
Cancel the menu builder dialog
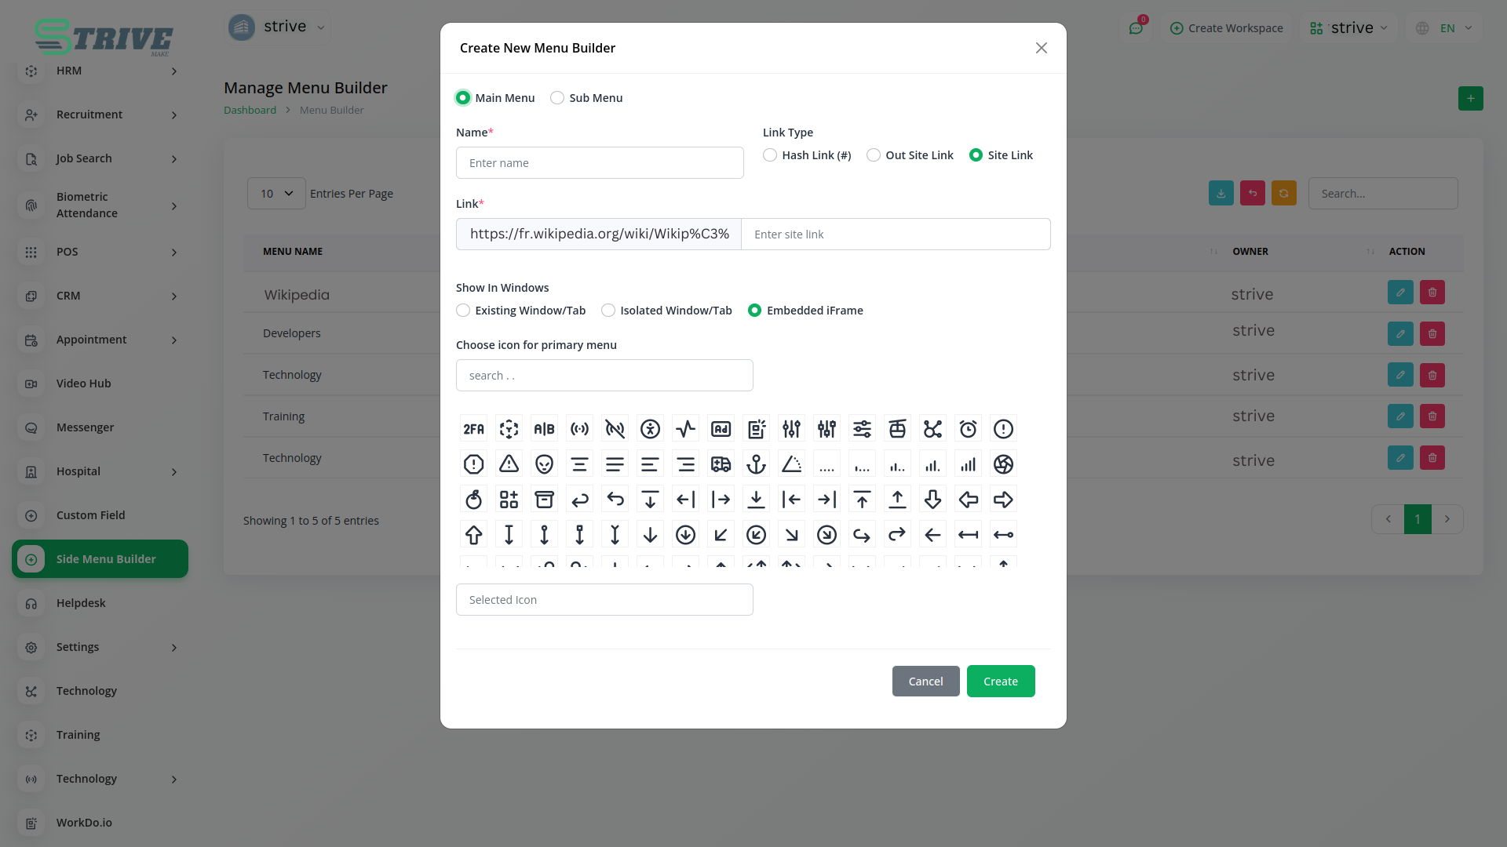pyautogui.click(x=925, y=682)
